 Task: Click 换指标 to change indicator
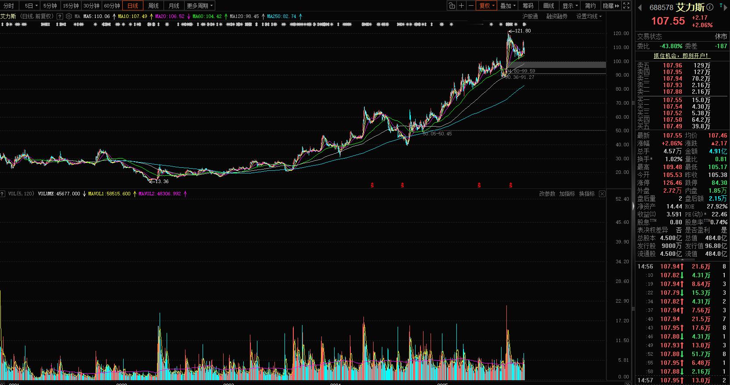(587, 194)
